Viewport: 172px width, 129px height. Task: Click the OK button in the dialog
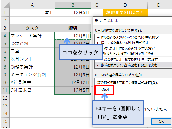(161, 121)
